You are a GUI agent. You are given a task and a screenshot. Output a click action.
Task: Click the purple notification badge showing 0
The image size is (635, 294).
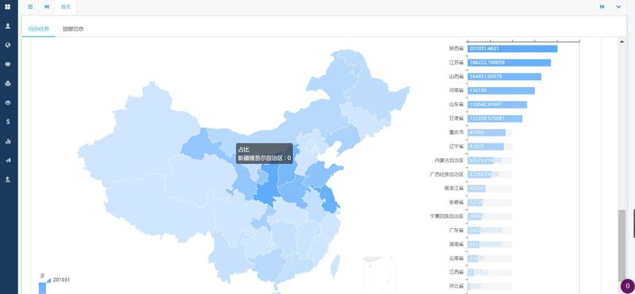[627, 286]
